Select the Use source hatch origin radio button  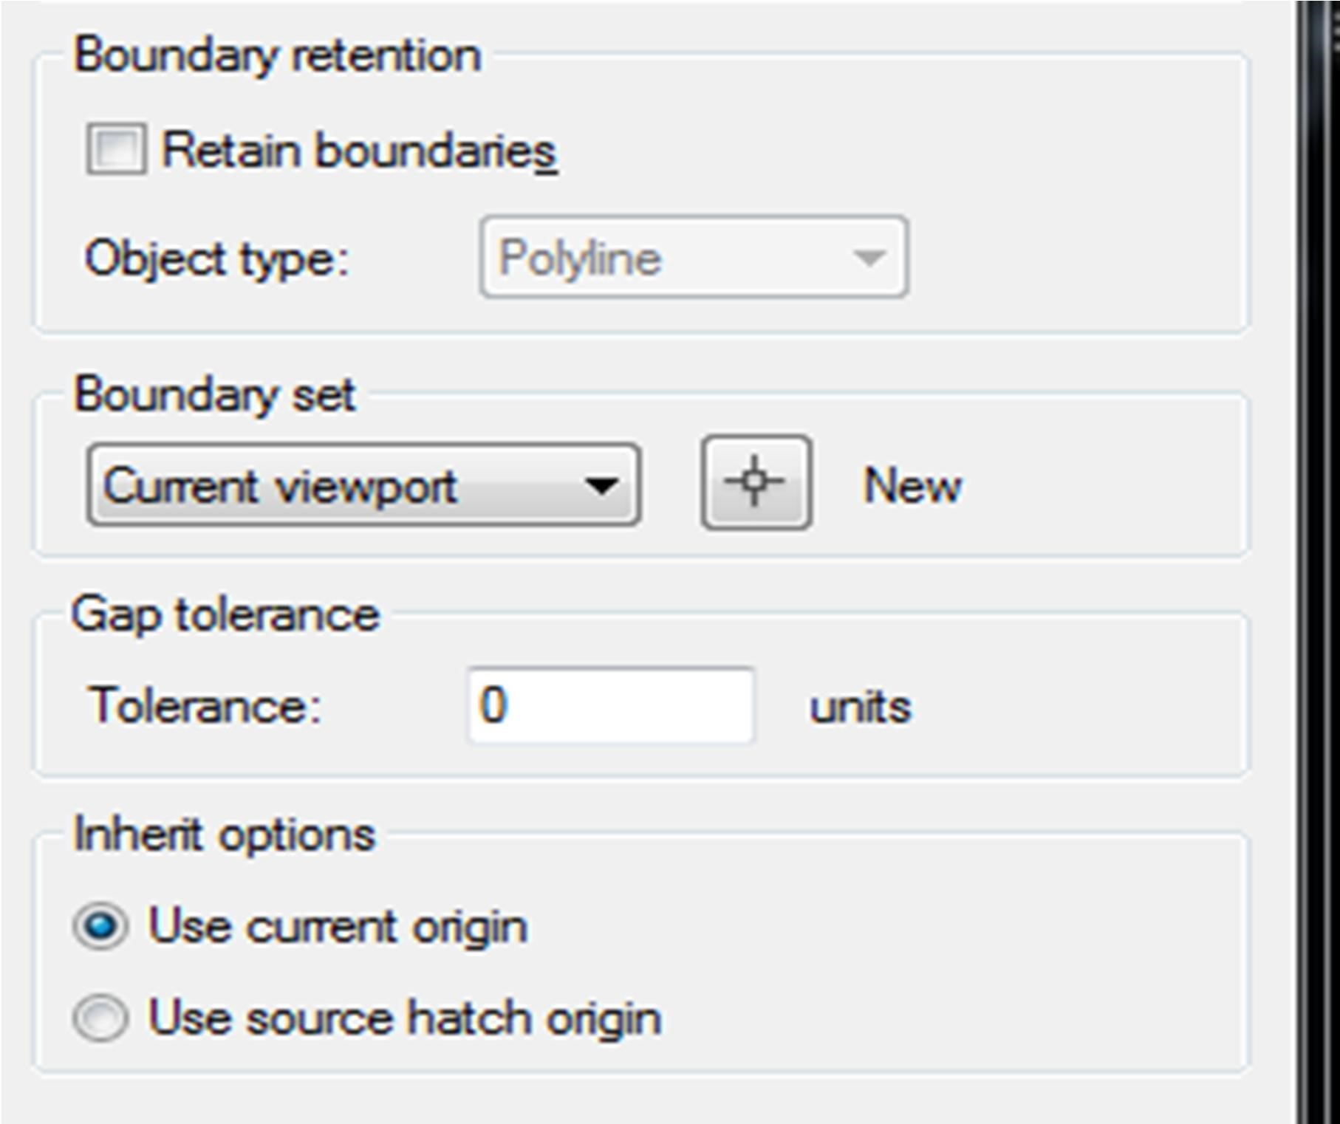pos(101,1018)
